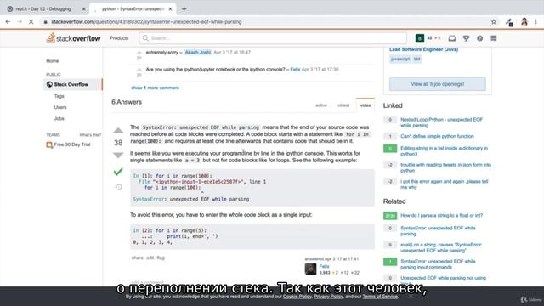Downvote the answer with 38 votes
Image resolution: width=544 pixels, height=306 pixels.
coord(118,155)
